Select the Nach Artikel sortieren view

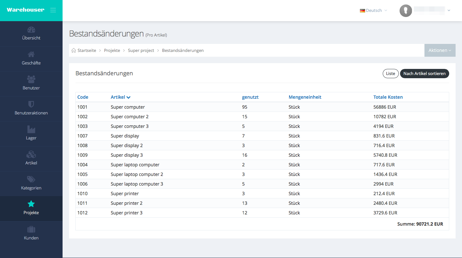tap(424, 74)
